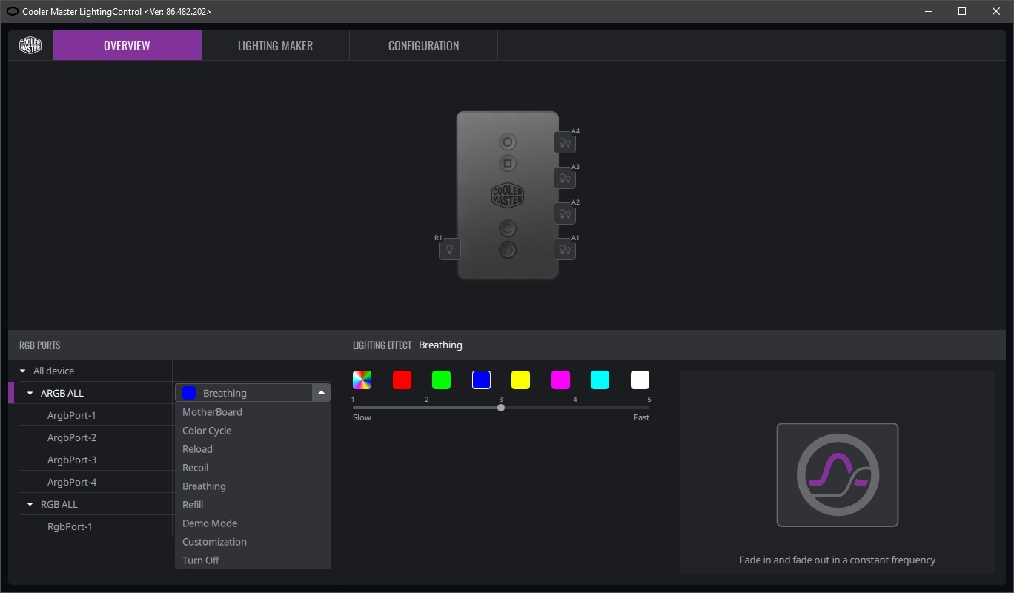Select the A3 ARGB port icon

click(565, 178)
